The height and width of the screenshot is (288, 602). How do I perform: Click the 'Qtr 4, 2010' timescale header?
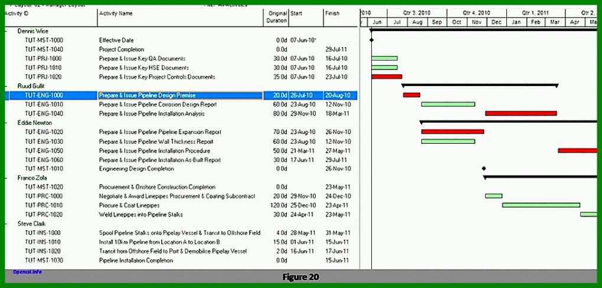[x=476, y=12]
